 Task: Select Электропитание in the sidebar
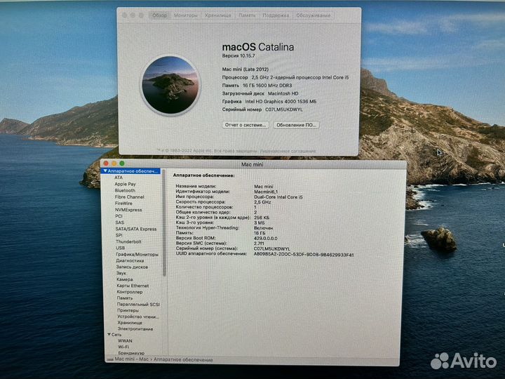click(135, 328)
